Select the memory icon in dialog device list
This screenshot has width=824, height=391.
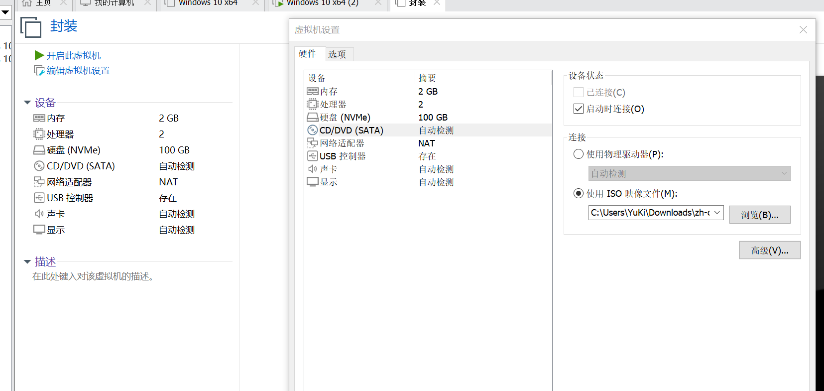[x=312, y=92]
